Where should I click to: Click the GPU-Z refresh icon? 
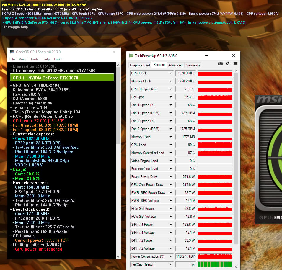(228, 63)
